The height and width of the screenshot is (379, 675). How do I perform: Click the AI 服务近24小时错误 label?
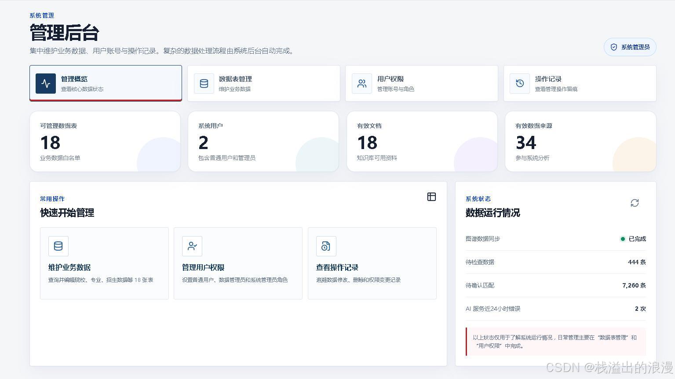coord(493,309)
